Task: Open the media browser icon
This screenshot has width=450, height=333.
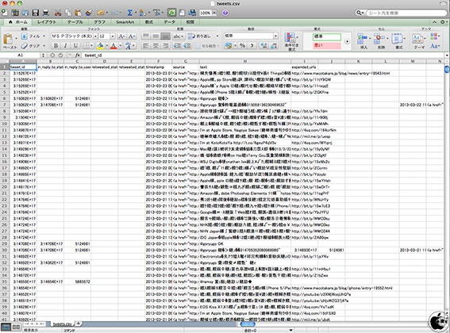Action: (192, 13)
